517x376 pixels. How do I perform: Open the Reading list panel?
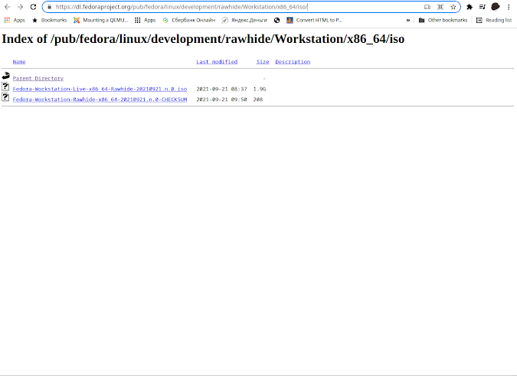(x=494, y=20)
